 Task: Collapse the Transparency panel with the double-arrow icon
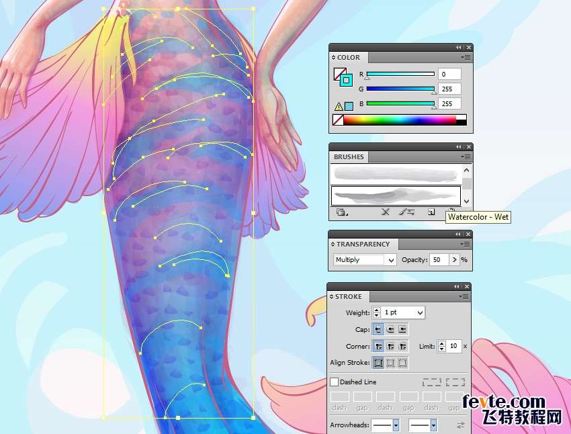(x=457, y=234)
